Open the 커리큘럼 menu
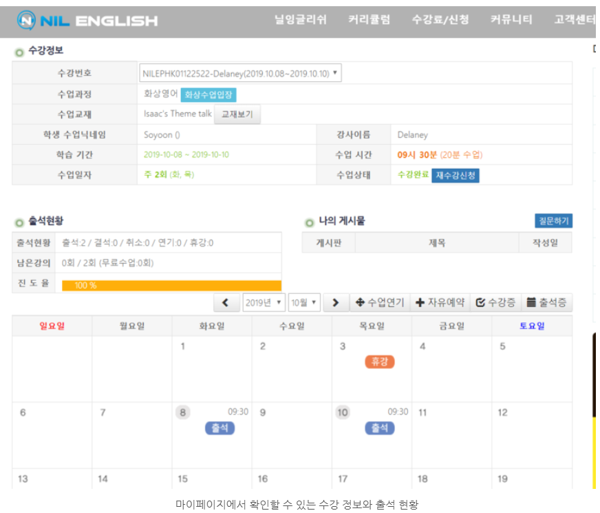 369,19
